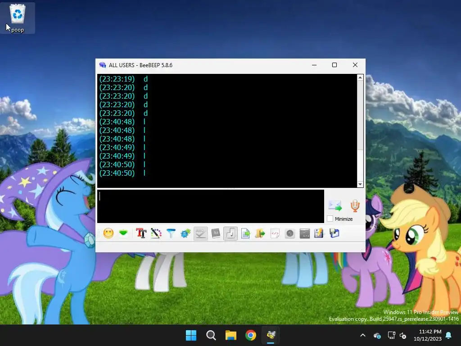Click the dark gray window toolbar icon
Screen dimensions: 461x346
point(305,234)
